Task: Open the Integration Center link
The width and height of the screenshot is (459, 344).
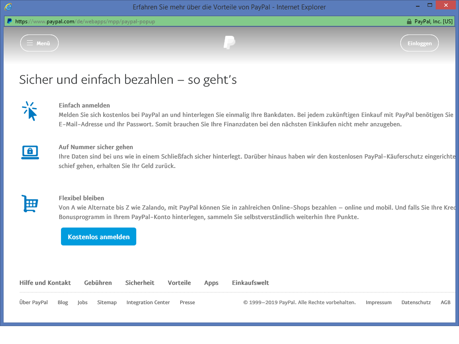Action: [x=148, y=302]
